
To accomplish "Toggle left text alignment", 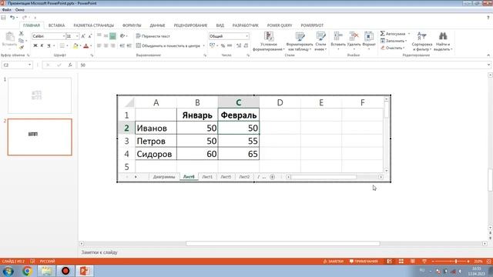I will (x=99, y=46).
